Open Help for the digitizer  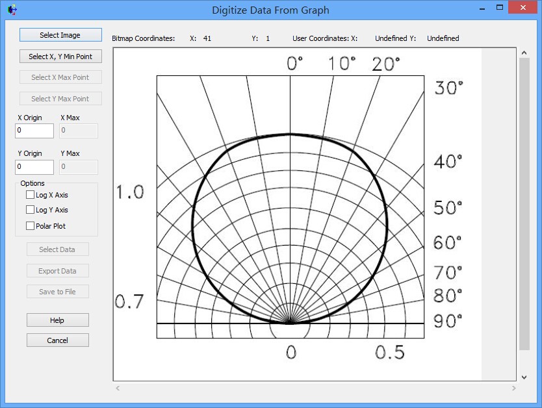[x=58, y=320]
